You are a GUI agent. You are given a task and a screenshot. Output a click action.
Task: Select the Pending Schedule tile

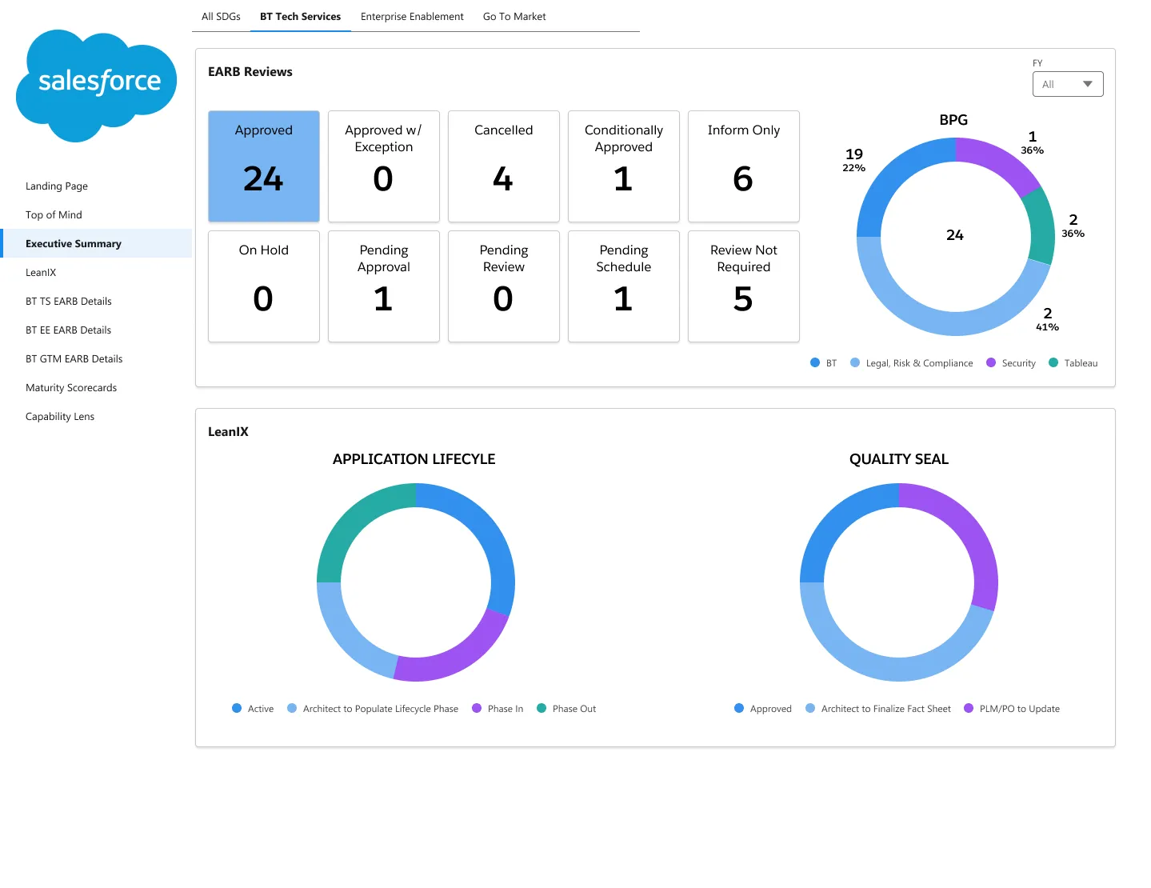click(624, 286)
